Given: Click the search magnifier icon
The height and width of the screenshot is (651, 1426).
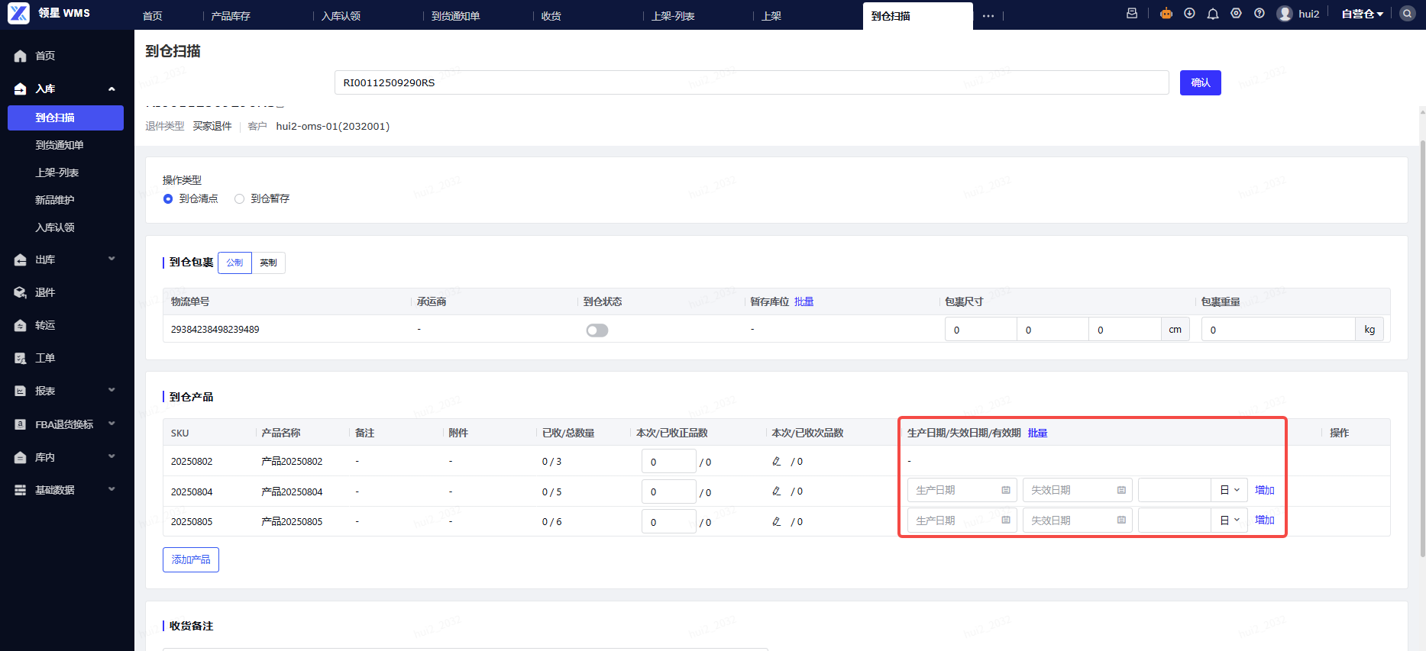Looking at the screenshot, I should 1407,14.
